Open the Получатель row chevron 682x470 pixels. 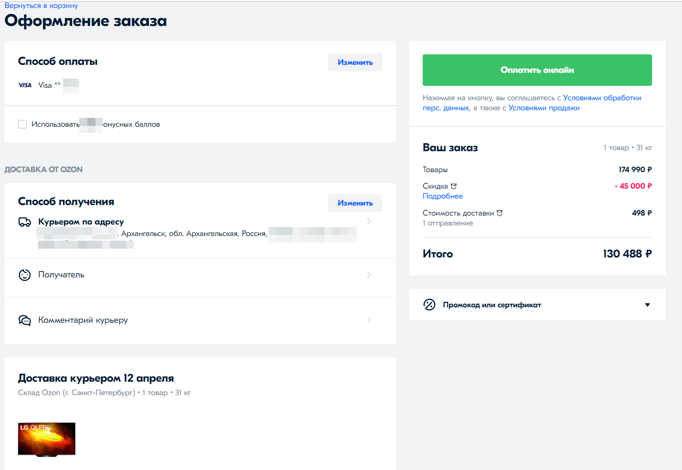369,275
